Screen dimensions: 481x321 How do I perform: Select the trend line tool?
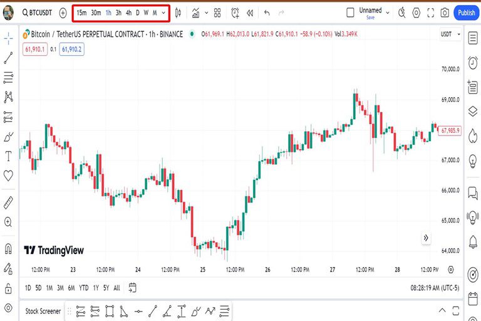(9, 58)
